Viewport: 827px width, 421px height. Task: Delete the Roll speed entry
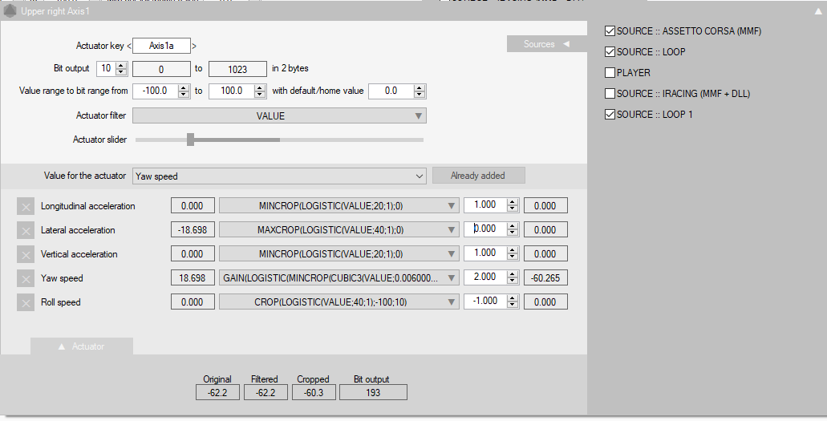coord(26,302)
